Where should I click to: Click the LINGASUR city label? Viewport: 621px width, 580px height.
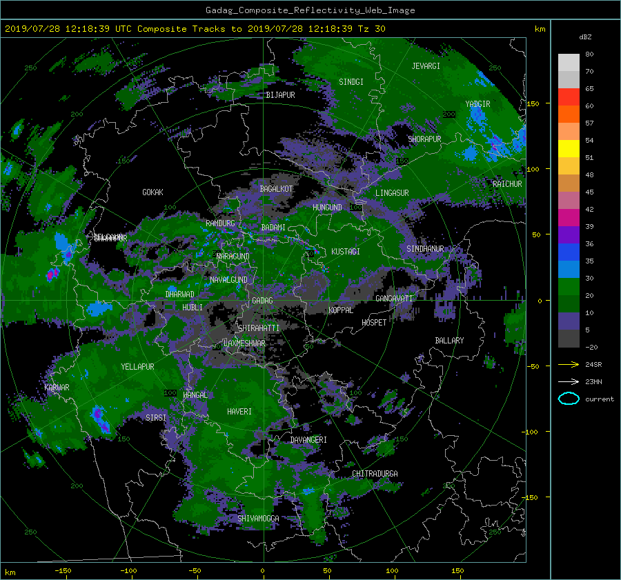392,193
